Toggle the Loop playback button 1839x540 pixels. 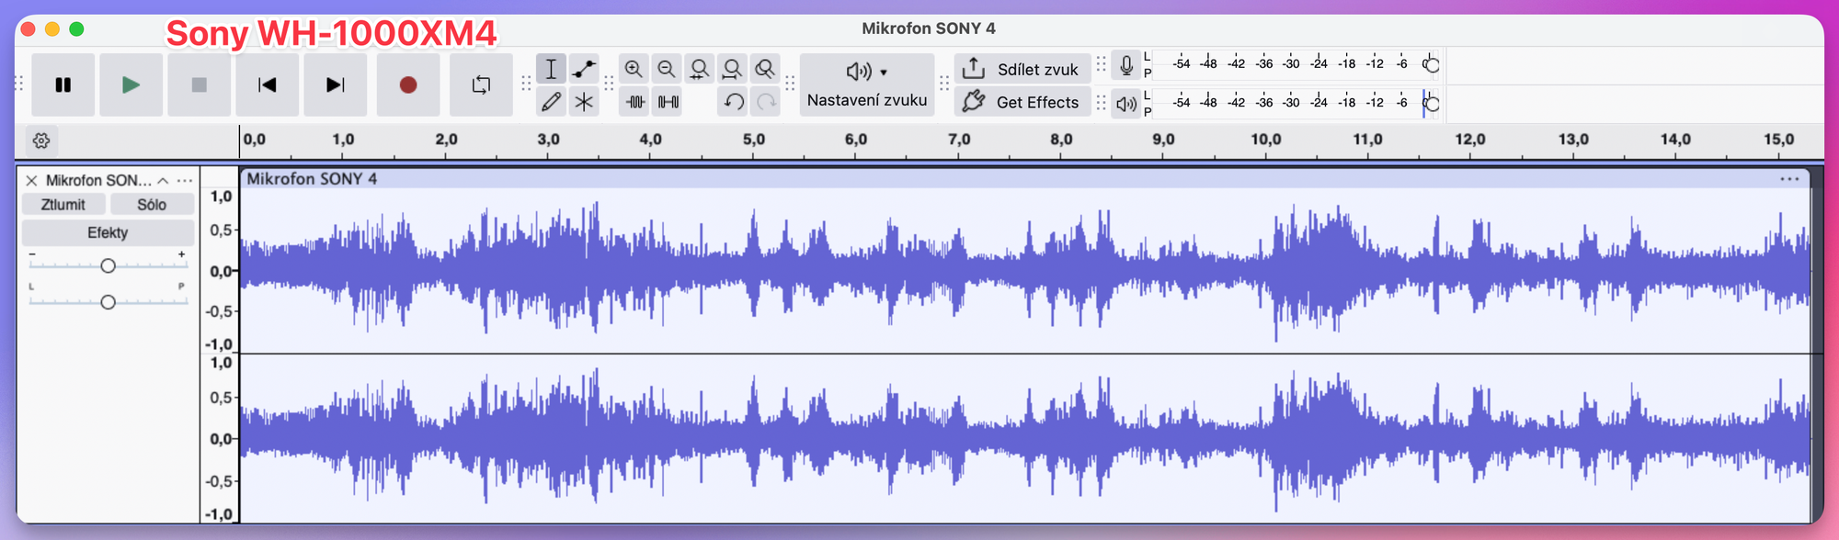[481, 84]
